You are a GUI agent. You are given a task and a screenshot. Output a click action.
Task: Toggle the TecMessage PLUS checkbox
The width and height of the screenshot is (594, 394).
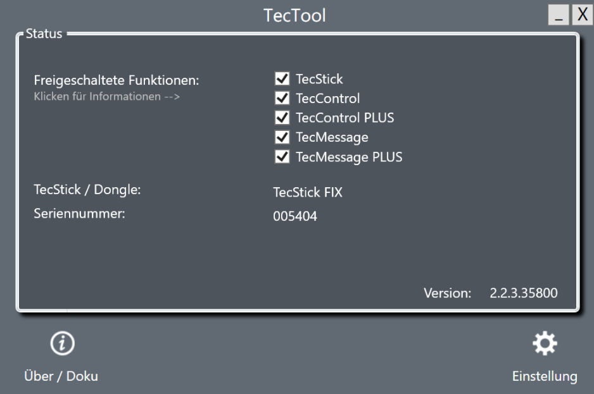[282, 157]
